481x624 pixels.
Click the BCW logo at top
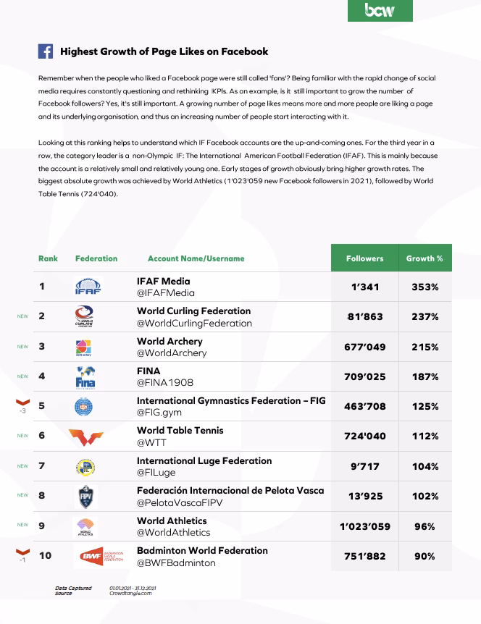coord(380,10)
